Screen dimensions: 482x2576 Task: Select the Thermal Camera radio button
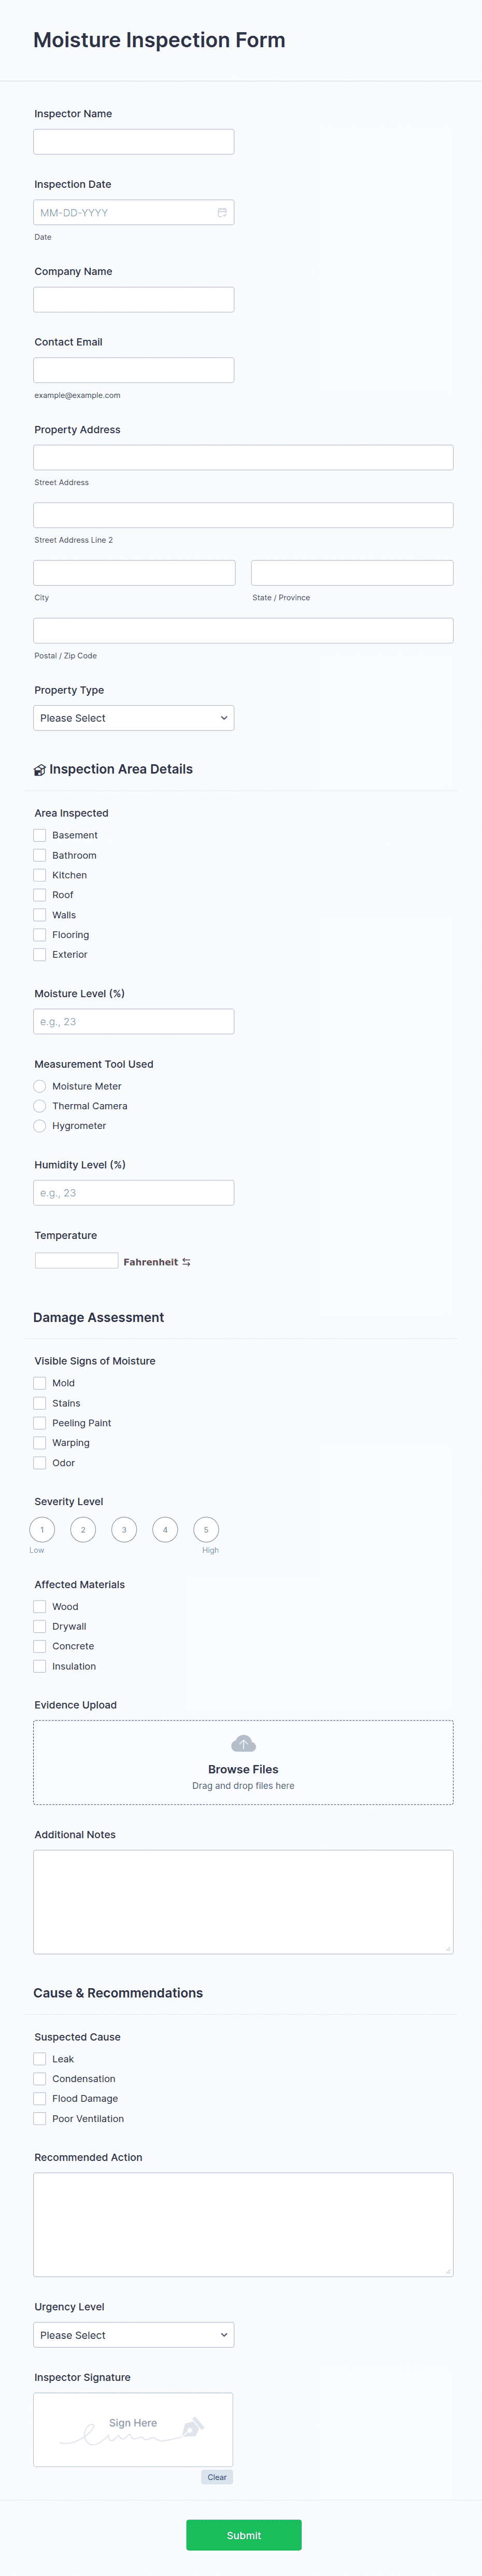point(40,1106)
